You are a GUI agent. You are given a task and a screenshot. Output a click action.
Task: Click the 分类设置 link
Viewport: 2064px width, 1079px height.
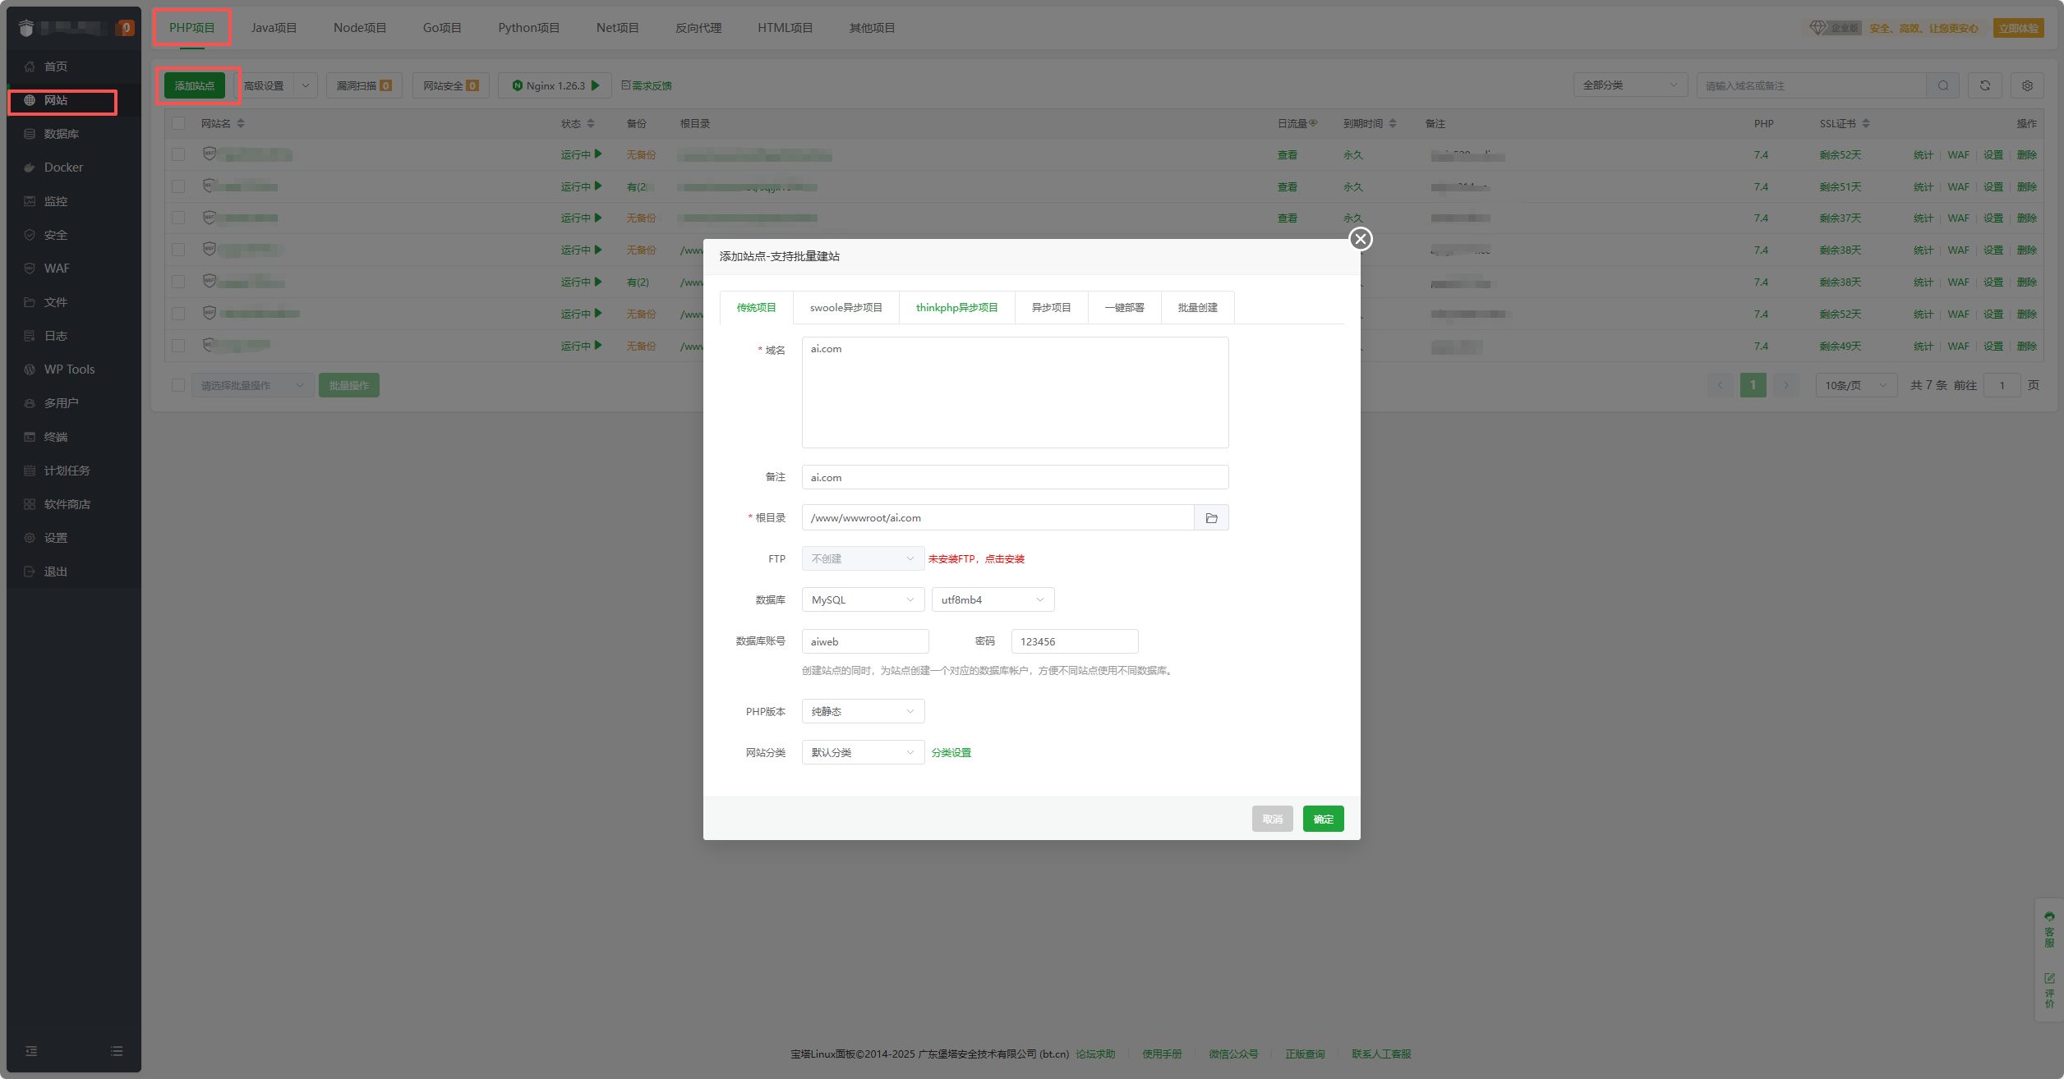point(951,753)
